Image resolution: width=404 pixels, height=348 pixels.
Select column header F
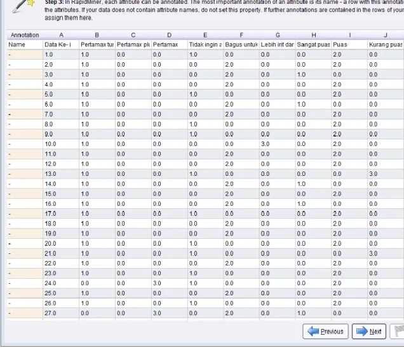coord(241,35)
